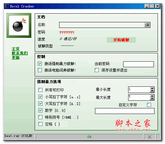The height and width of the screenshot is (144, 165).
Task: Click the red ??????? password text
Action: click(x=67, y=33)
